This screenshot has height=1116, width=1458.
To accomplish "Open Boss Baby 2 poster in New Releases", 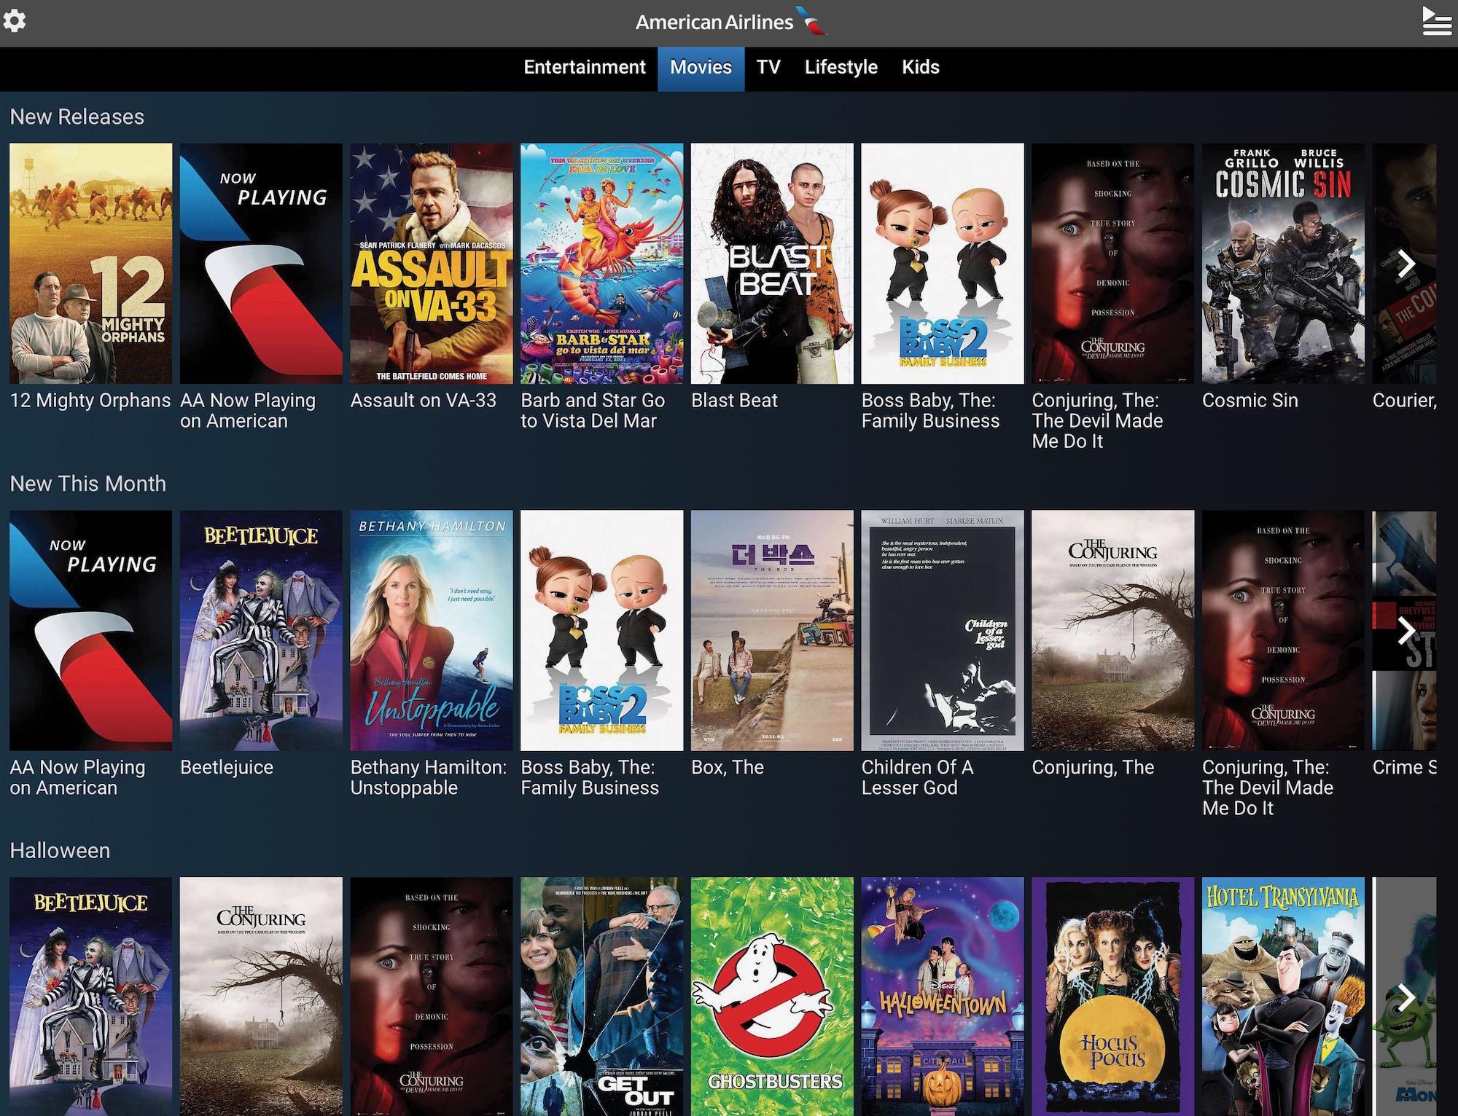I will tap(943, 264).
